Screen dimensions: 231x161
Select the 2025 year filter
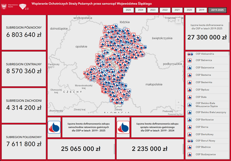(128, 10)
